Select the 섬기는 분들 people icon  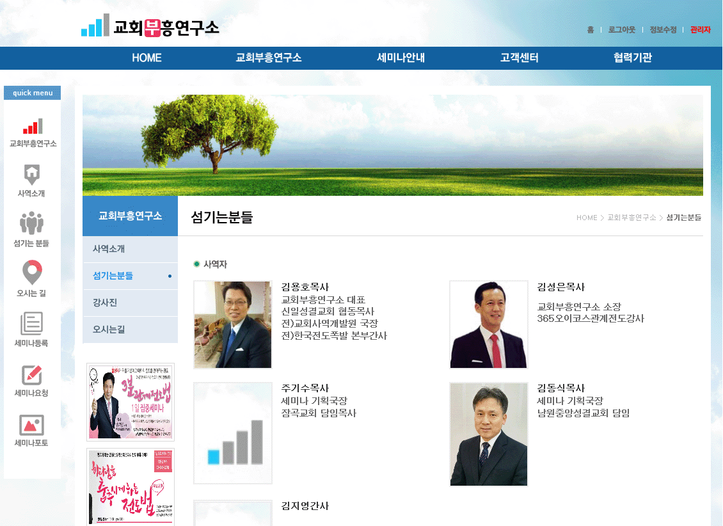point(31,230)
